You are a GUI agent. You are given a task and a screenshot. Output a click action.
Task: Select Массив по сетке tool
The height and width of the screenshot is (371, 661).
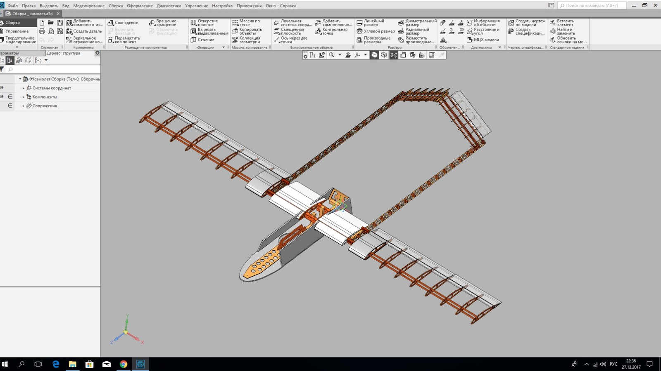[x=246, y=23]
